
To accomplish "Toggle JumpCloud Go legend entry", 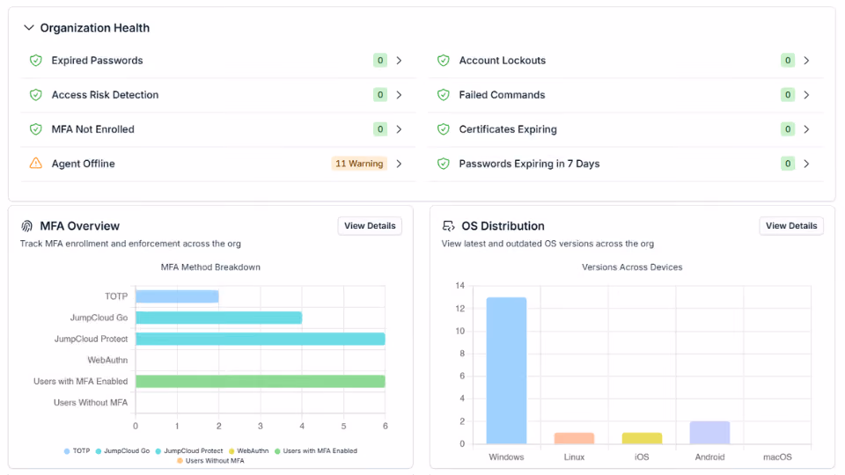I will click(122, 450).
